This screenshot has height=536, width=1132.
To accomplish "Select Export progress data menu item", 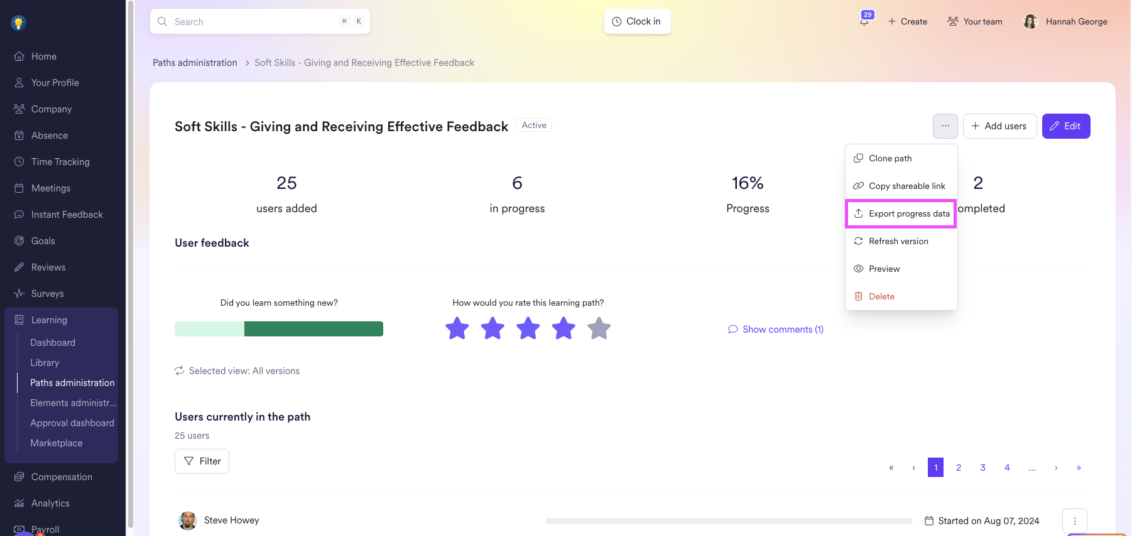I will (x=901, y=214).
